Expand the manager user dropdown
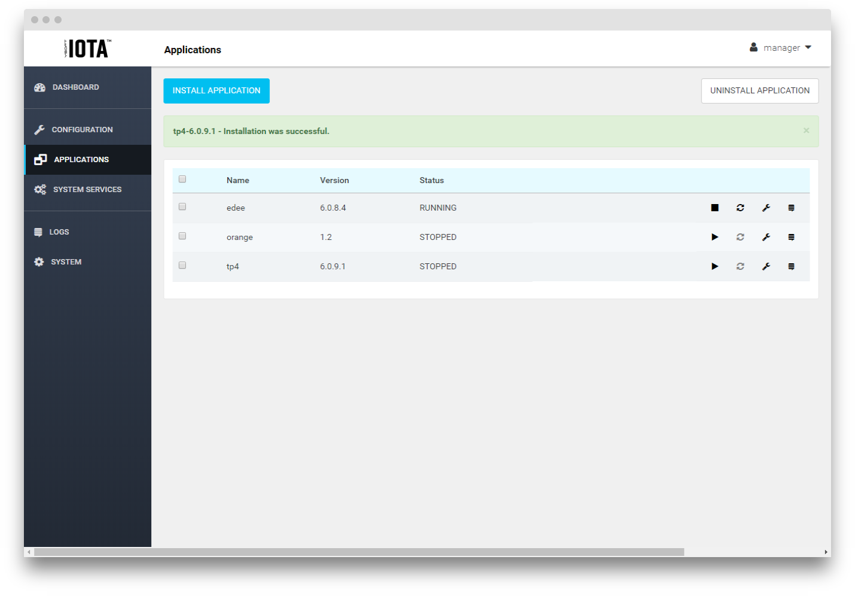Image resolution: width=855 pixels, height=599 pixels. [781, 48]
